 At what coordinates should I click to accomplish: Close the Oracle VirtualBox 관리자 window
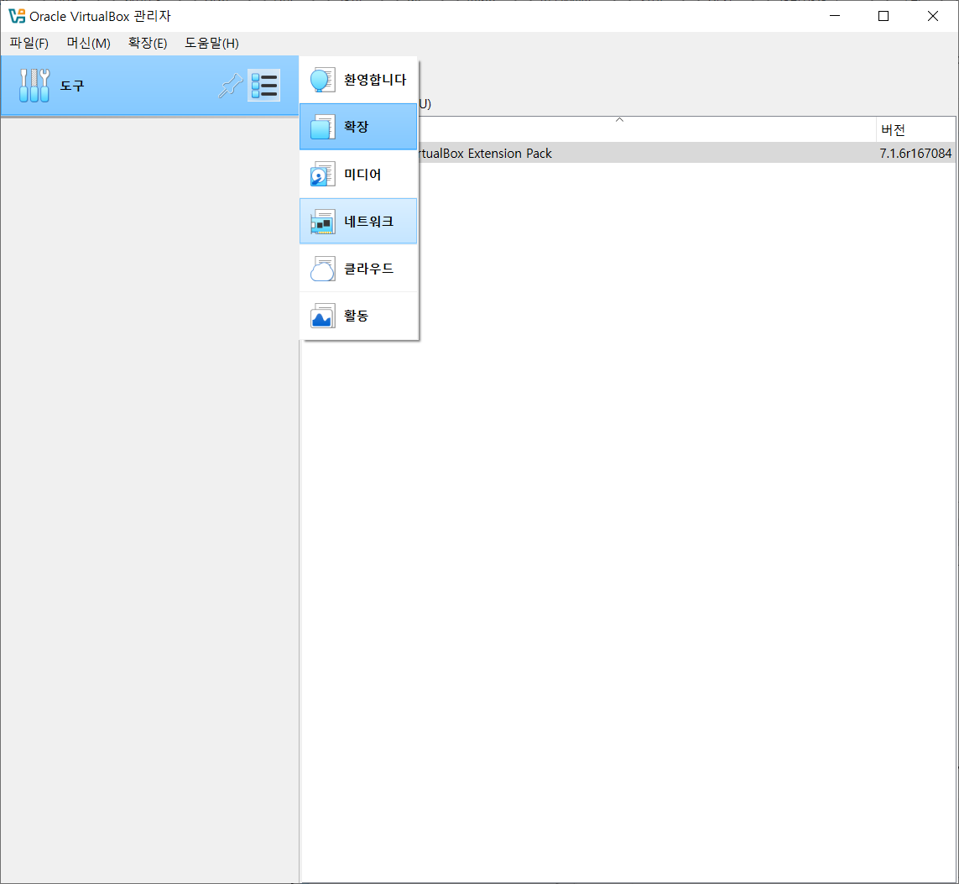(x=933, y=16)
